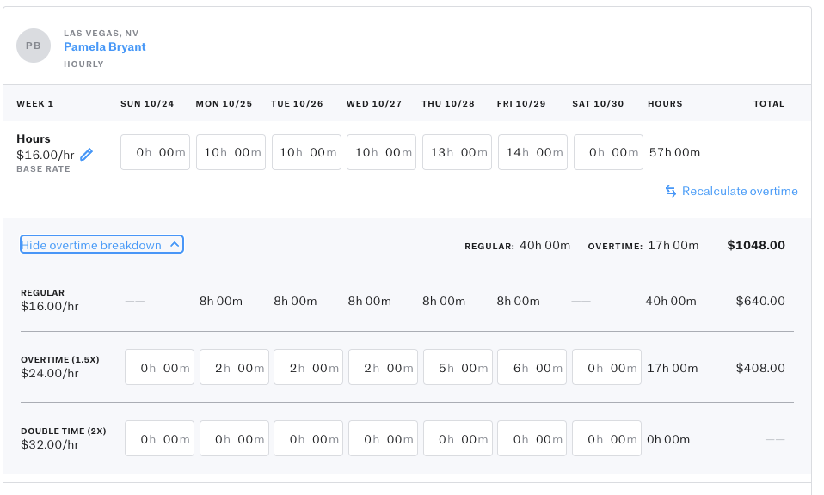This screenshot has width=824, height=495.
Task: Click the $408.00 overtime total
Action: click(760, 368)
